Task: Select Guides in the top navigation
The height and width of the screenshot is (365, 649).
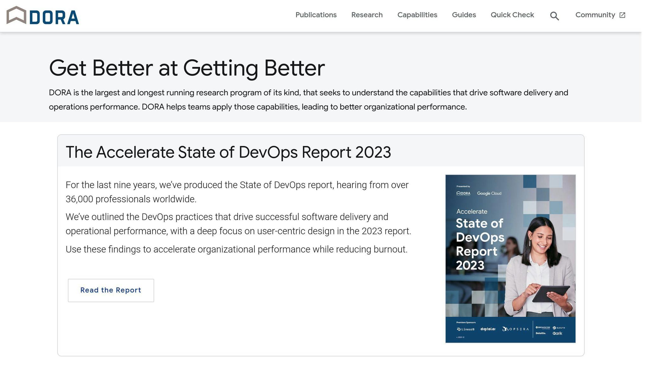Action: pos(464,15)
